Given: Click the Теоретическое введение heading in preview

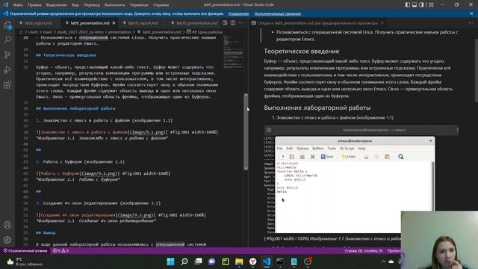Looking at the screenshot, I should [x=302, y=52].
